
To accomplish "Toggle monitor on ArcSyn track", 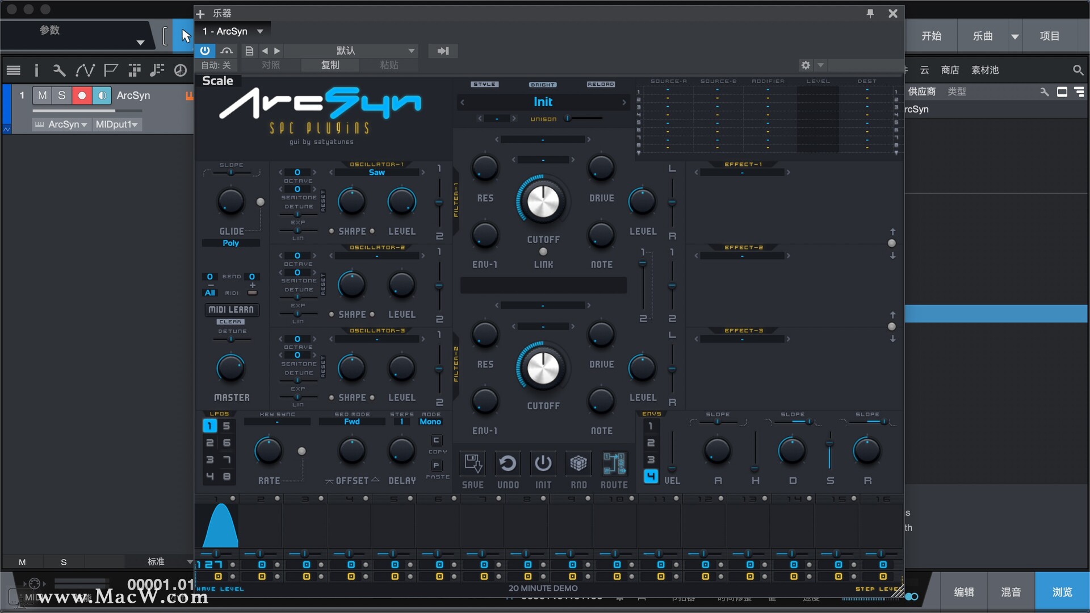I will (x=102, y=95).
